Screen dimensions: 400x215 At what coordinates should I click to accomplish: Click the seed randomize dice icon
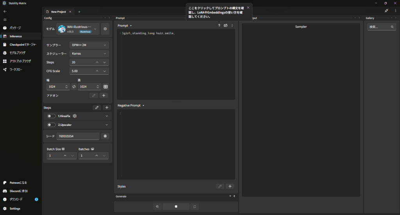click(x=105, y=136)
